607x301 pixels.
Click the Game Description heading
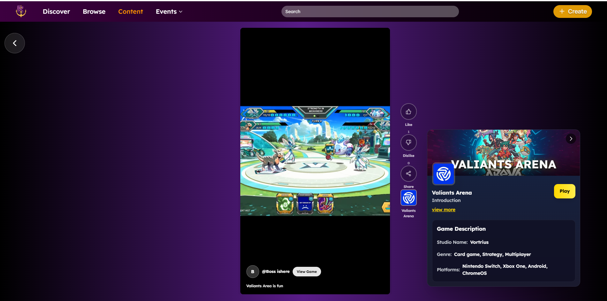pyautogui.click(x=461, y=229)
